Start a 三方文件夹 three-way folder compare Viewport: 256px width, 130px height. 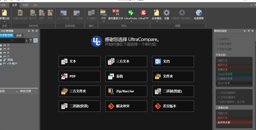pyautogui.click(x=79, y=91)
